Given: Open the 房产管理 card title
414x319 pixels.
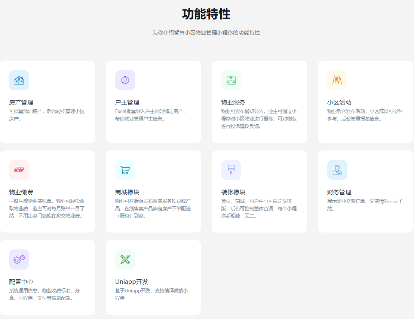Looking at the screenshot, I should (21, 102).
